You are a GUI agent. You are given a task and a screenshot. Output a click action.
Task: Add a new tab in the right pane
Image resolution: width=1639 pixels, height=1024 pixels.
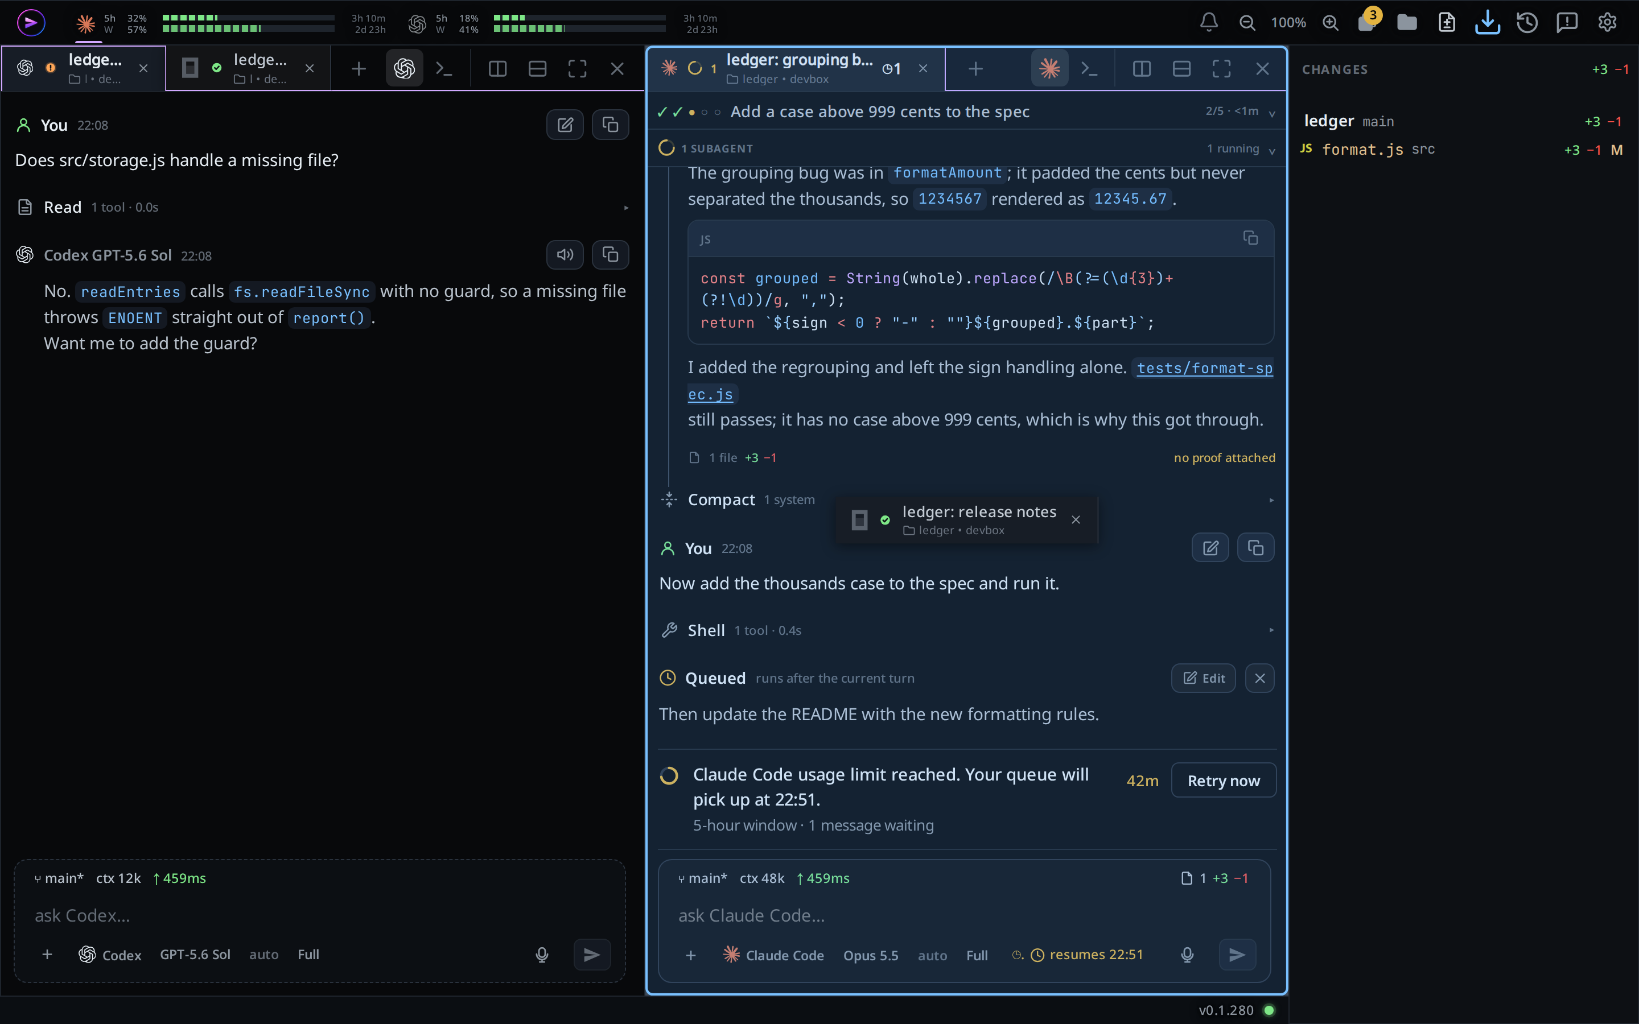[x=975, y=68]
